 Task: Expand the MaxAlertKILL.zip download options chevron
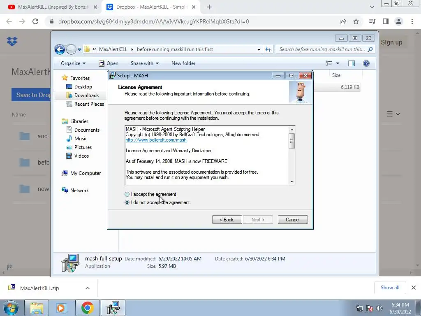tap(88, 288)
